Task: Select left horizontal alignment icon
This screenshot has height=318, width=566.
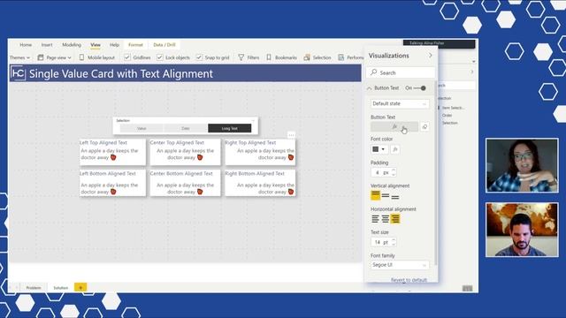Action: pyautogui.click(x=375, y=219)
